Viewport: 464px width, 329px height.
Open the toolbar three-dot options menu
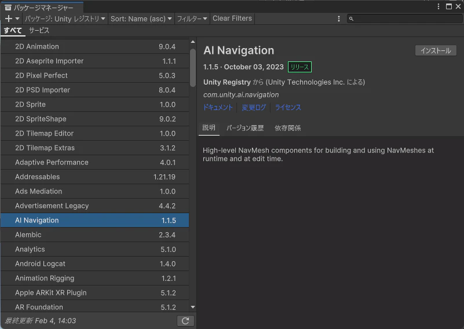click(339, 19)
